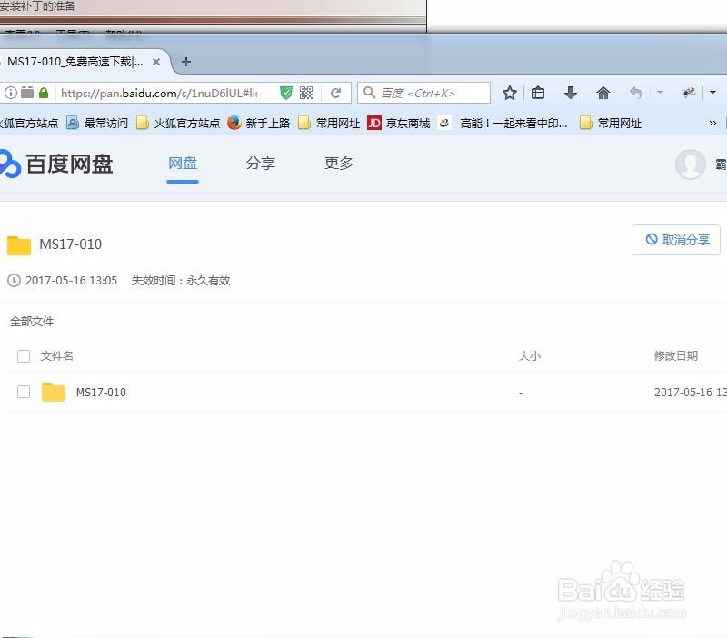The height and width of the screenshot is (638, 727).
Task: Reload the page with the refresh icon
Action: tap(334, 92)
